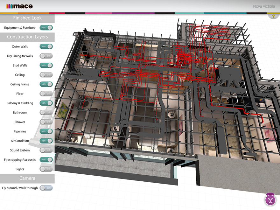Hide the Ceiling Frame layer

[46, 84]
